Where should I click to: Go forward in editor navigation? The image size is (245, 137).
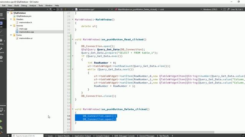tap(69, 10)
